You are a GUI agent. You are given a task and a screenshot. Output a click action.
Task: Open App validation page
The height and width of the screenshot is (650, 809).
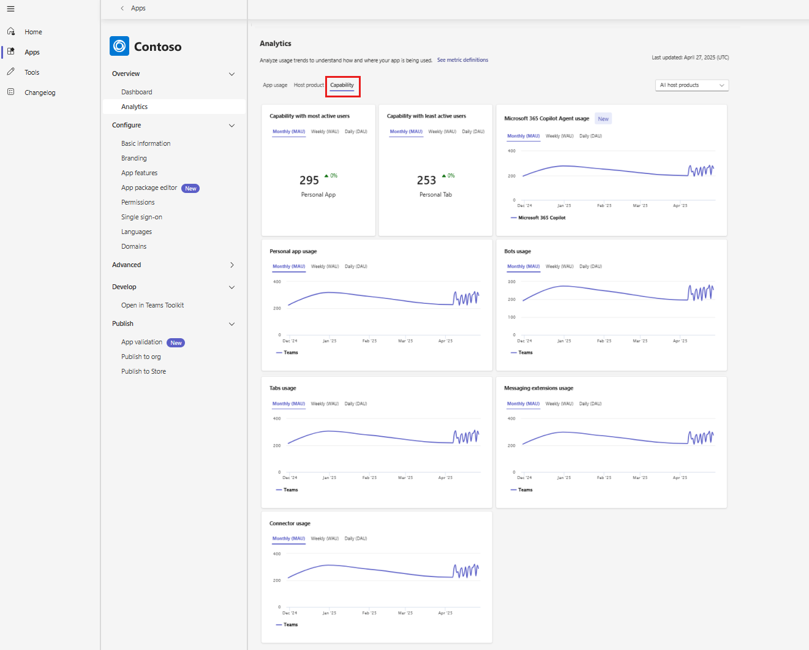tap(141, 342)
